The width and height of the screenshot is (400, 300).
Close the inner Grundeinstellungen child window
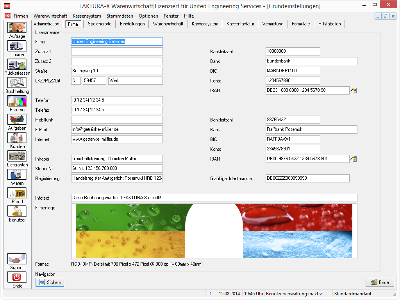(x=393, y=16)
